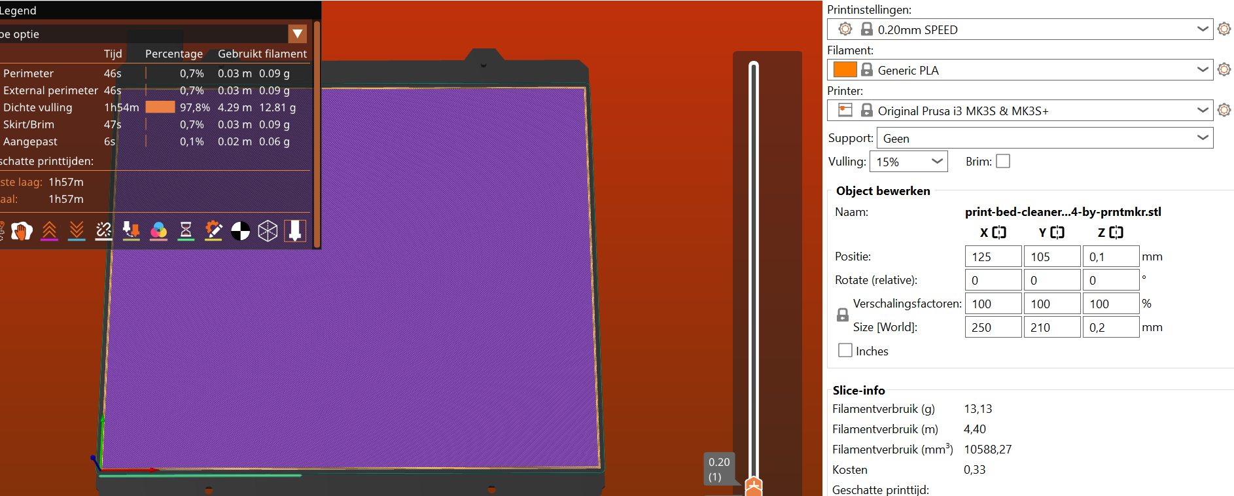Click the orange filament color swatch
Image resolution: width=1234 pixels, height=496 pixels.
click(845, 69)
